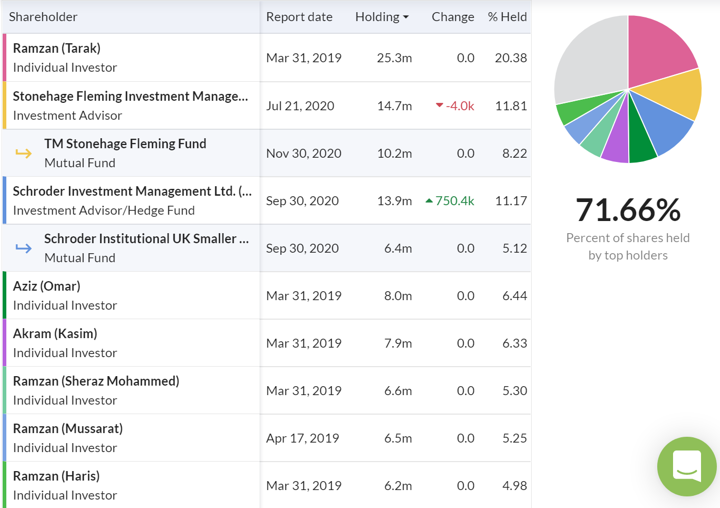Click Investment Advisor/Hedge Fund label

coord(104,210)
